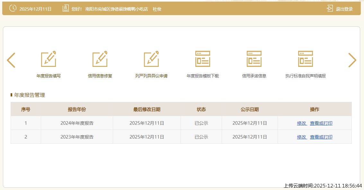The height and width of the screenshot is (190, 364).
Task: Click 修改 for the 2023 annual report
Action: point(302,137)
